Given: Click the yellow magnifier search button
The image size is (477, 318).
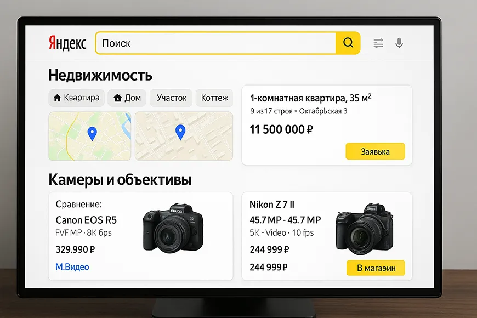Looking at the screenshot, I should point(348,43).
